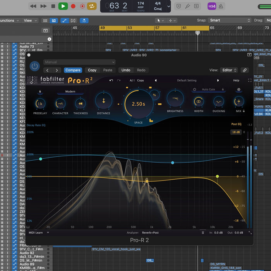Click the Replace mode icon in control bar
The width and height of the screenshot is (271, 271).
click(x=178, y=7)
